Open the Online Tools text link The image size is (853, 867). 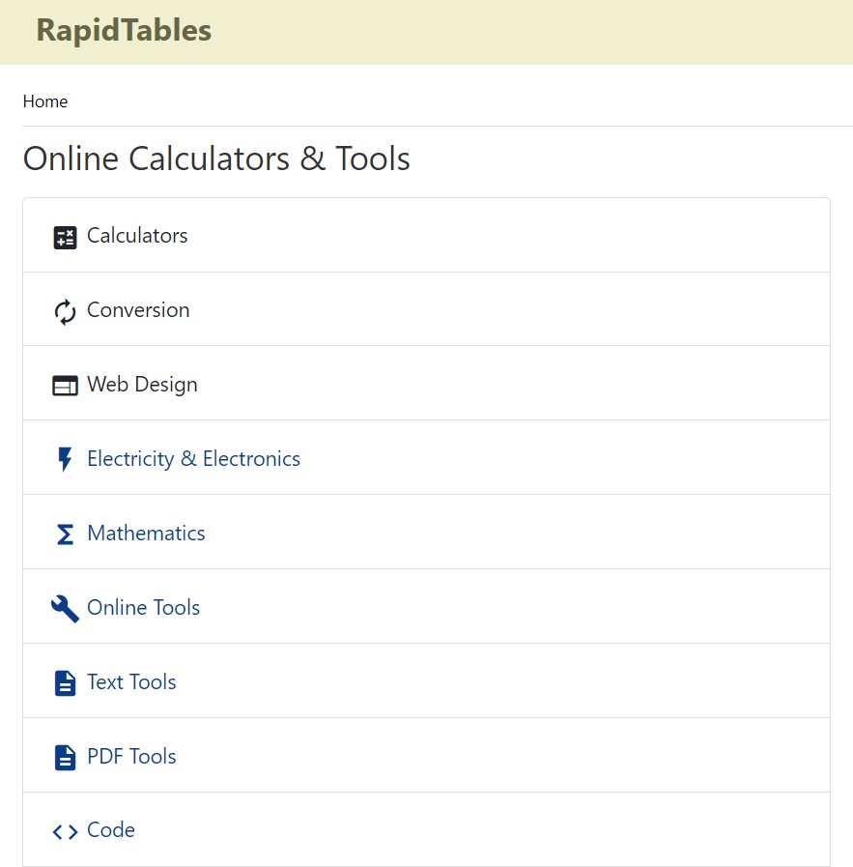point(143,608)
